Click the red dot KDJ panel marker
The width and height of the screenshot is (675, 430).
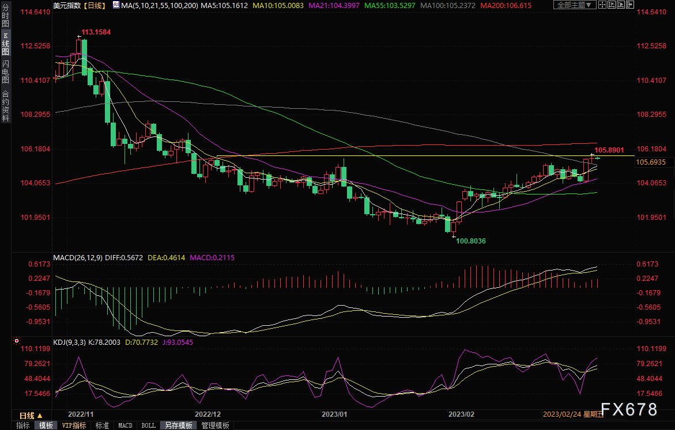click(17, 341)
